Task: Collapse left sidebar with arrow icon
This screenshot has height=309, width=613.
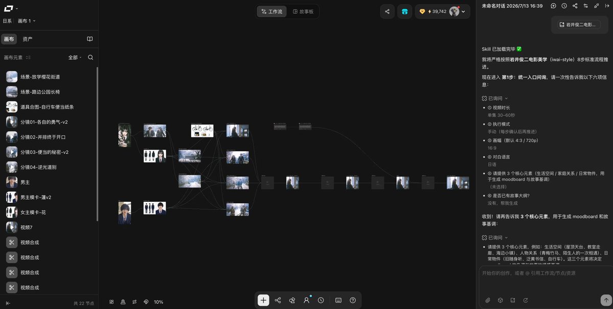Action: click(8, 303)
